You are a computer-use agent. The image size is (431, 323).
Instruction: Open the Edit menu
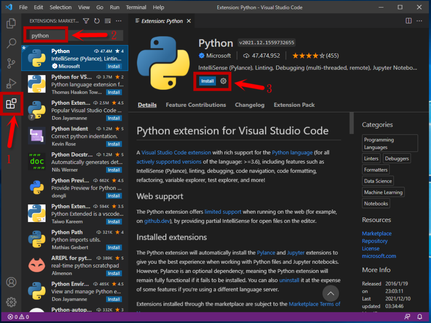click(38, 8)
